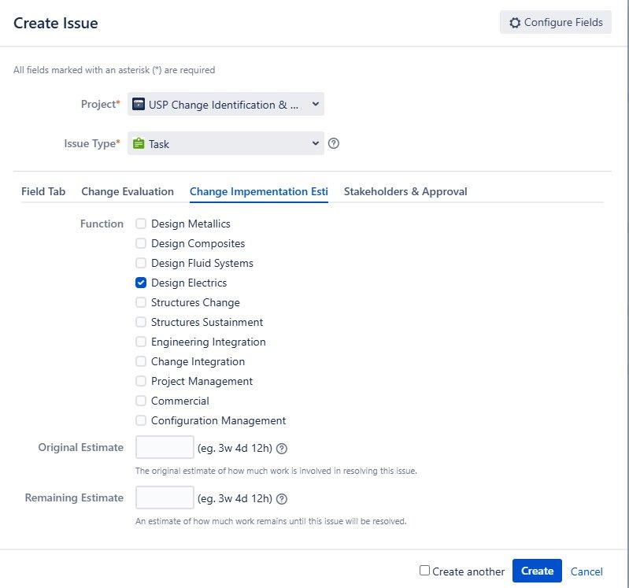Click the Design Electrics label text
This screenshot has height=588, width=629.
(x=189, y=283)
